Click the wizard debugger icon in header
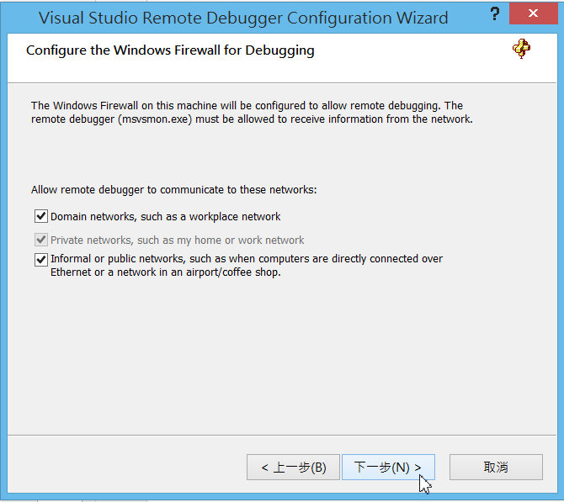 pos(521,49)
